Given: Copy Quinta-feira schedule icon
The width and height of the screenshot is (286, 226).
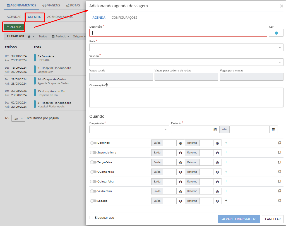Looking at the screenshot, I should coord(279,181).
